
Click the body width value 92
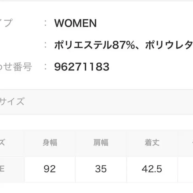click(50, 169)
